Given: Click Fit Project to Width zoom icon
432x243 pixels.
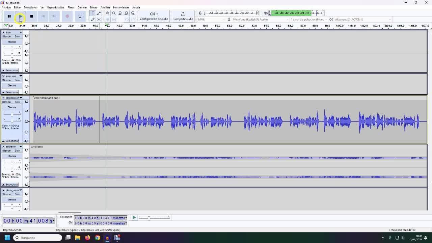Looking at the screenshot, I should click(x=126, y=13).
